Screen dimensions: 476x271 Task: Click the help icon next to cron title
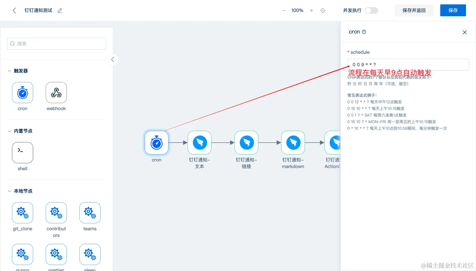[x=364, y=32]
